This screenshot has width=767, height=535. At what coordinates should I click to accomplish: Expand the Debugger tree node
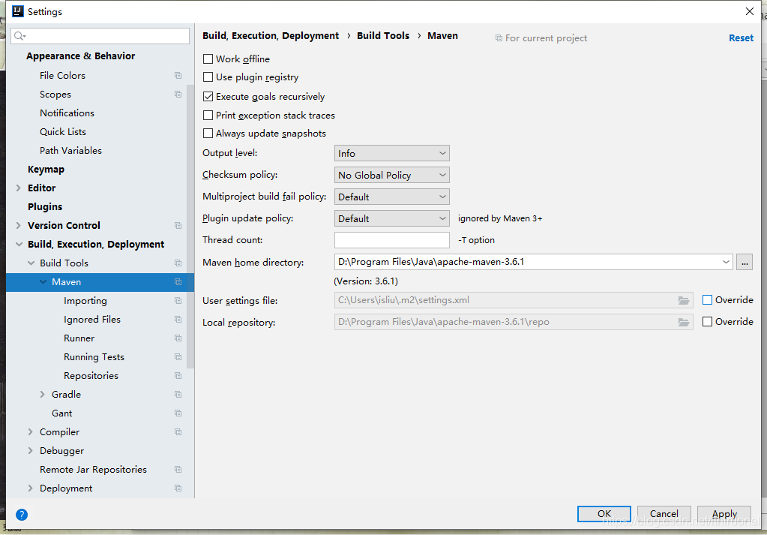click(30, 450)
